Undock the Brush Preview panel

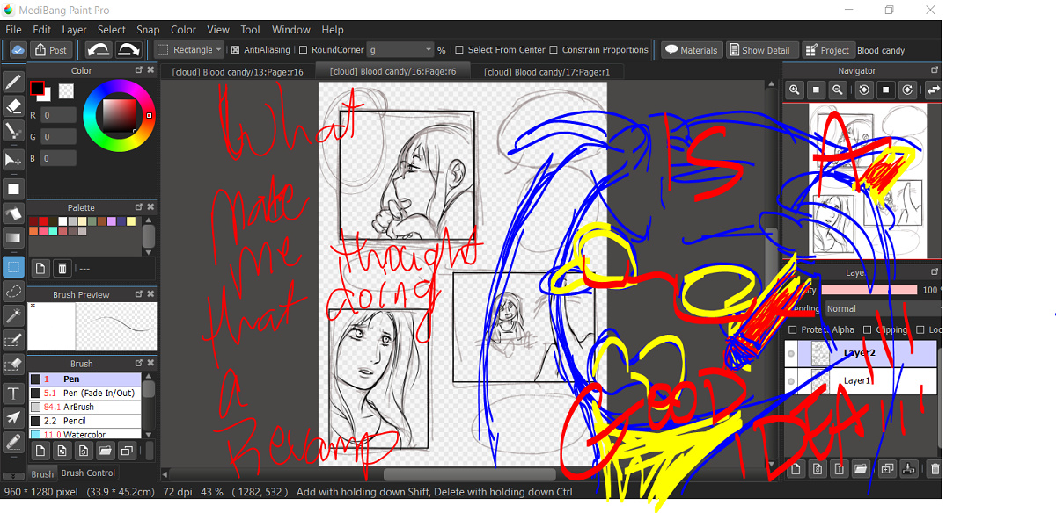[x=138, y=294]
